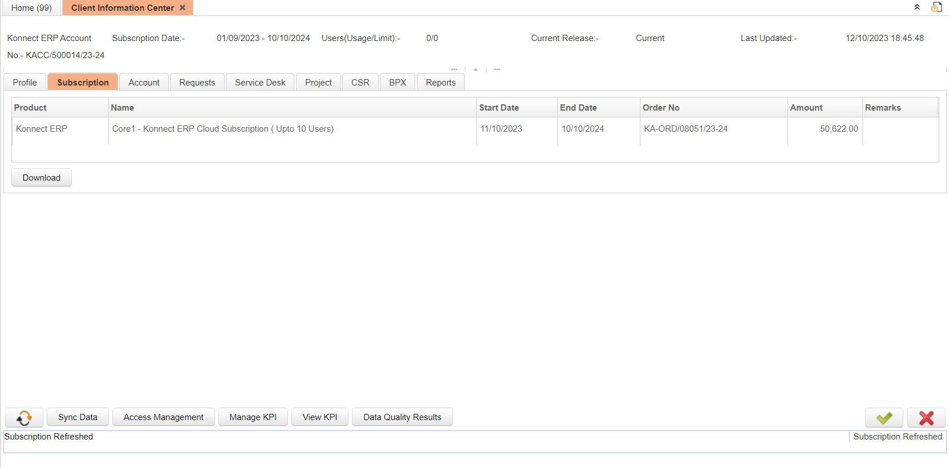
Task: Close the Client Information Center tab
Action: pyautogui.click(x=182, y=8)
